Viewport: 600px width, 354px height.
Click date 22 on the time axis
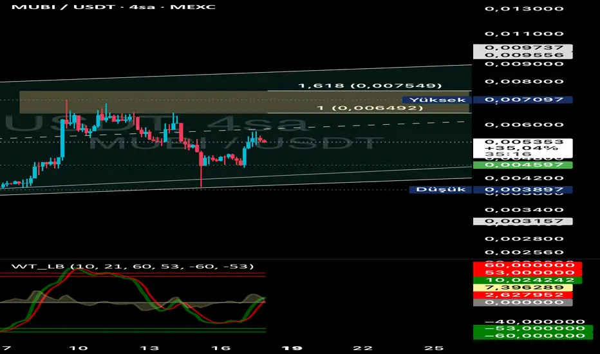point(362,348)
